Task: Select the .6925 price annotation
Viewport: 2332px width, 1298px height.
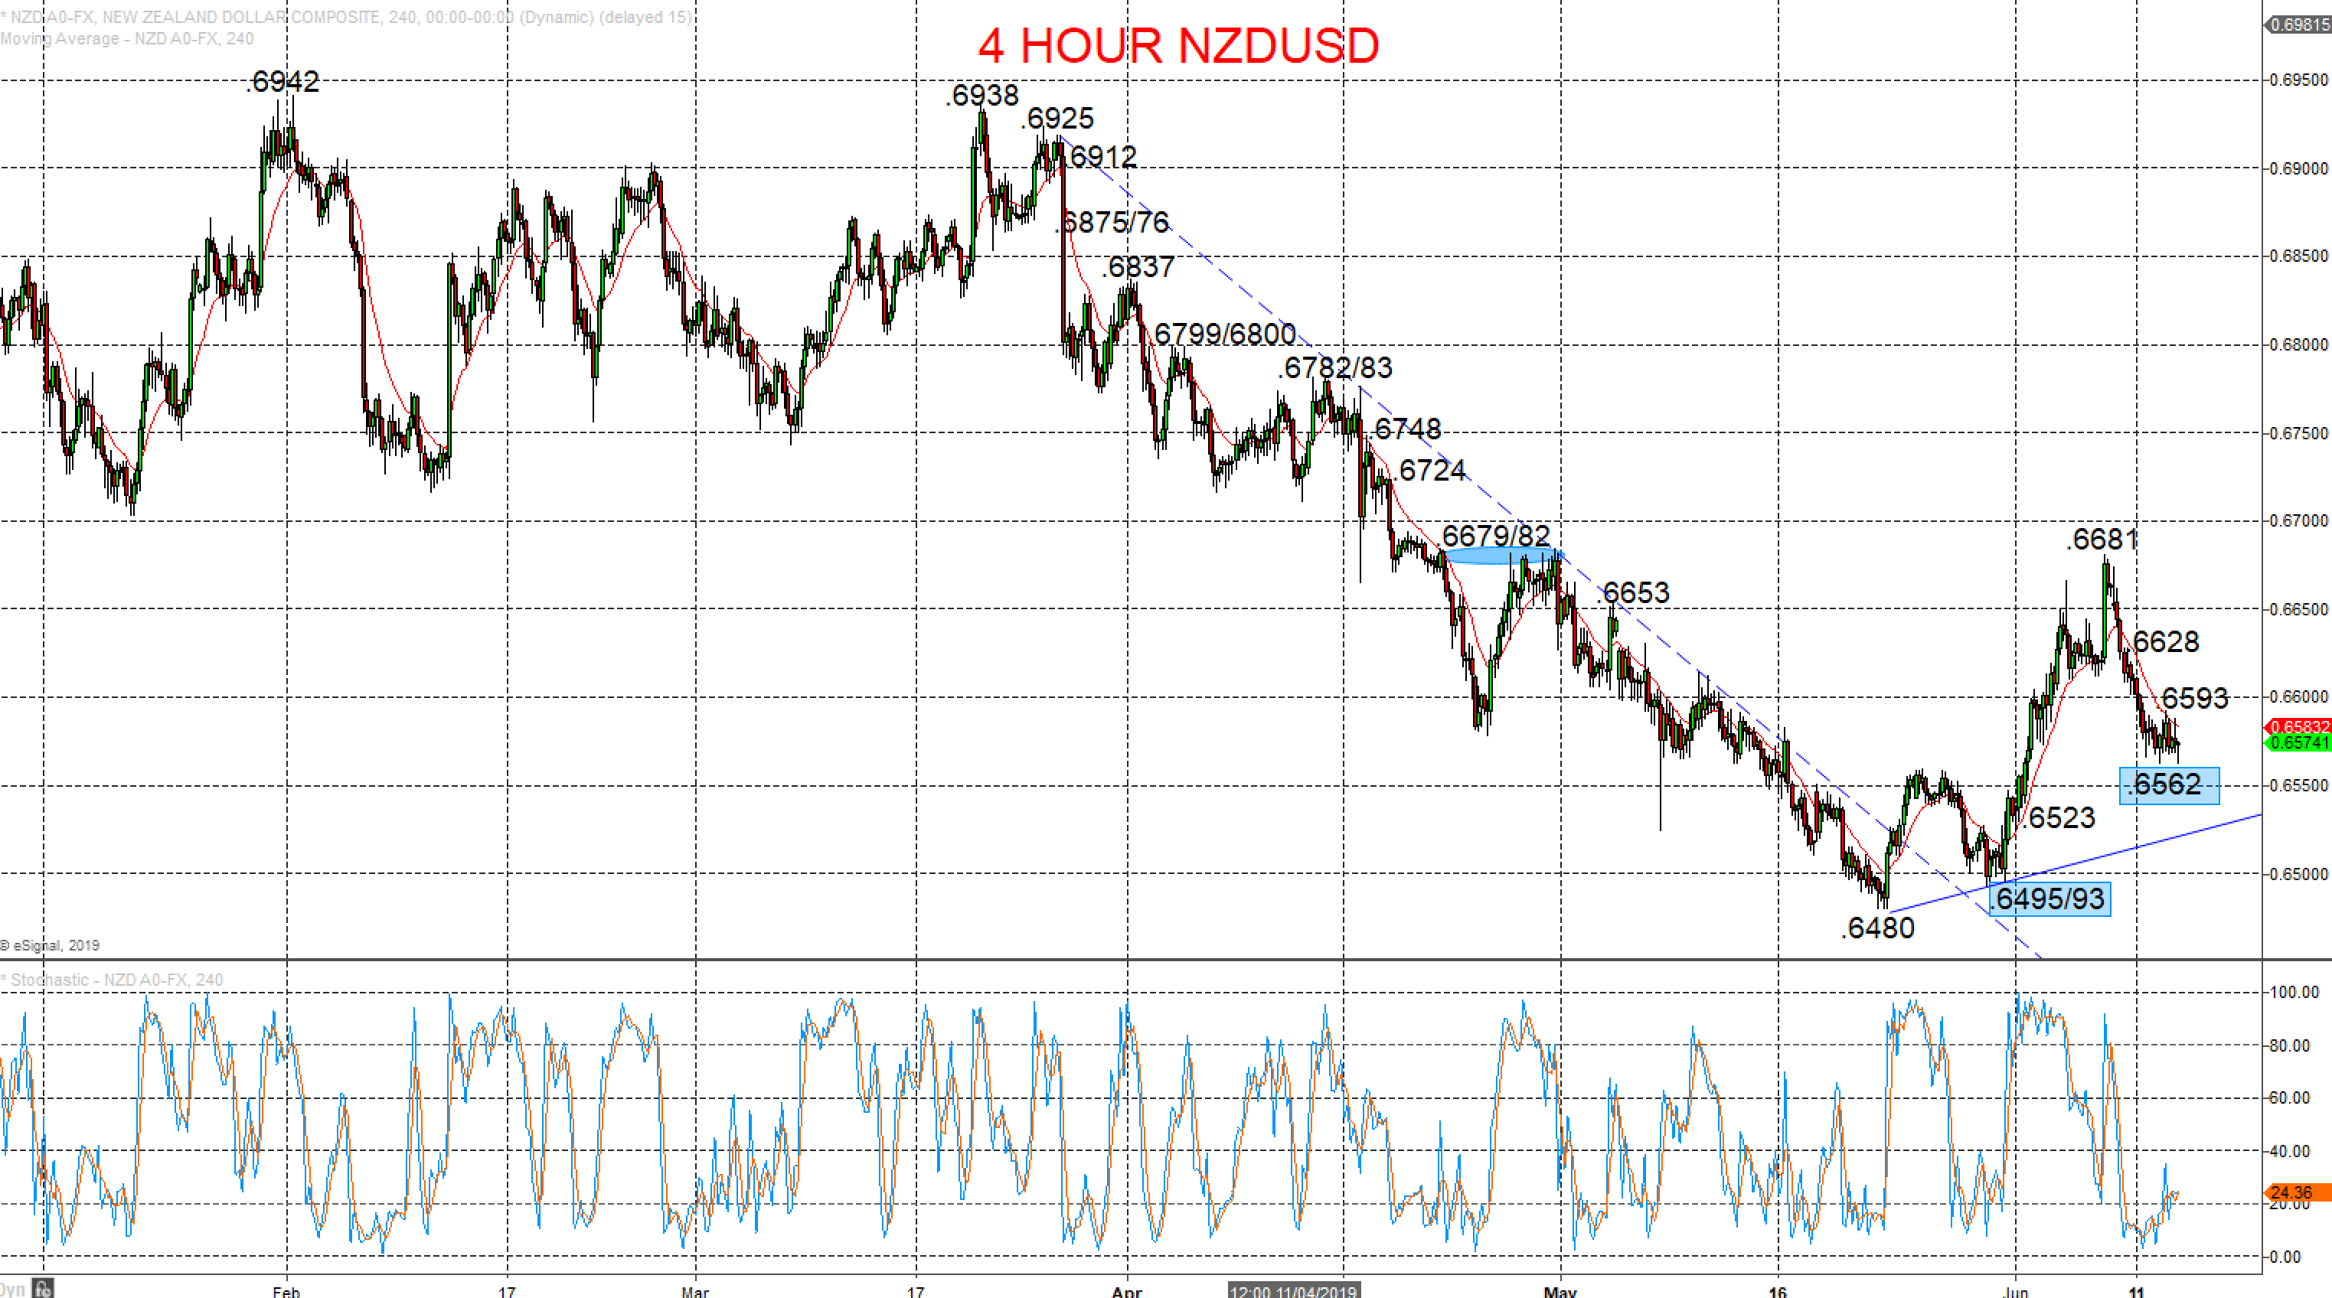Action: pyautogui.click(x=1057, y=119)
